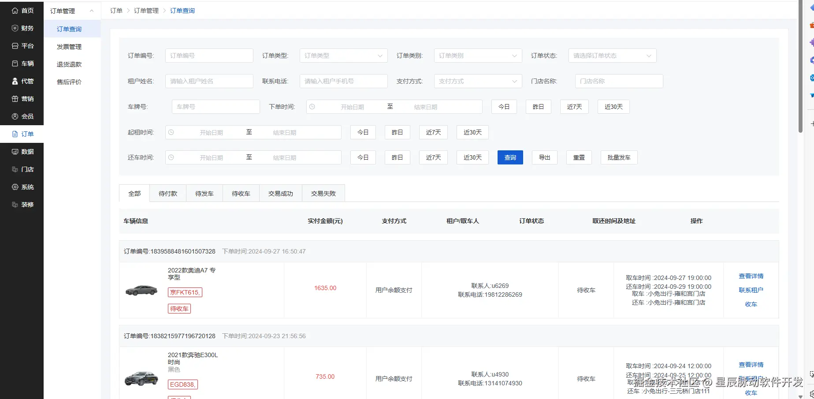
Task: Open the 系统 system gear icon
Action: coord(15,187)
